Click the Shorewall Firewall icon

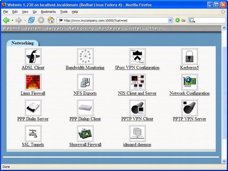(85, 133)
